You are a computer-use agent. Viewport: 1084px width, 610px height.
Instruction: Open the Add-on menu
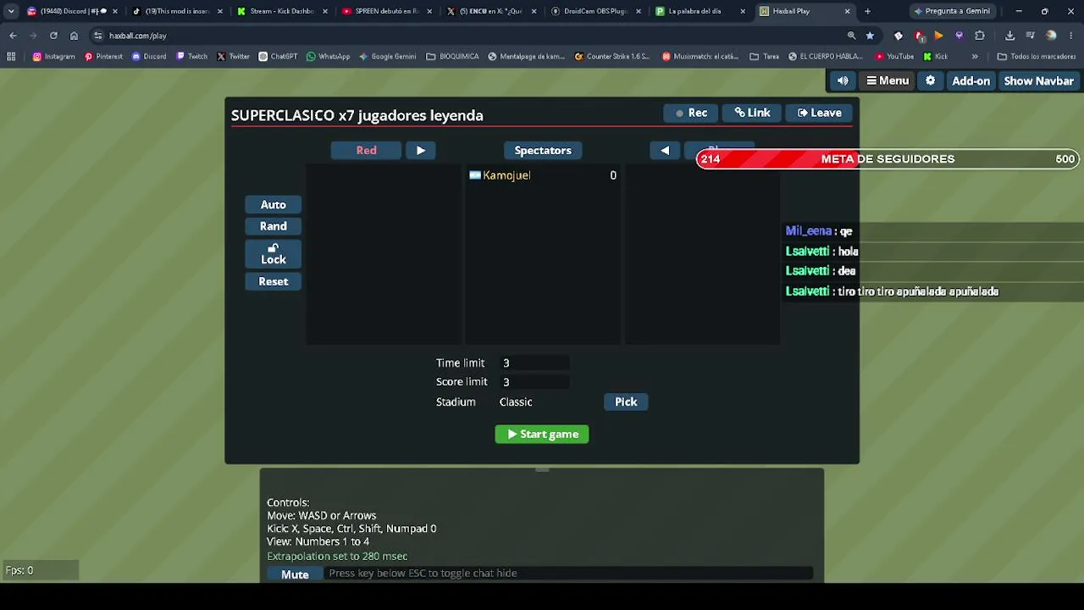(971, 80)
